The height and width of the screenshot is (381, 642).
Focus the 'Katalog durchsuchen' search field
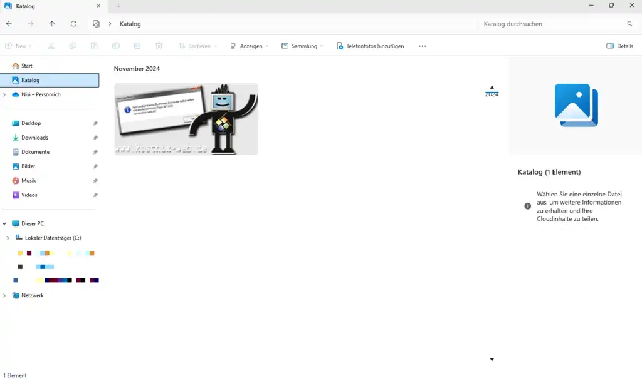[x=554, y=24]
